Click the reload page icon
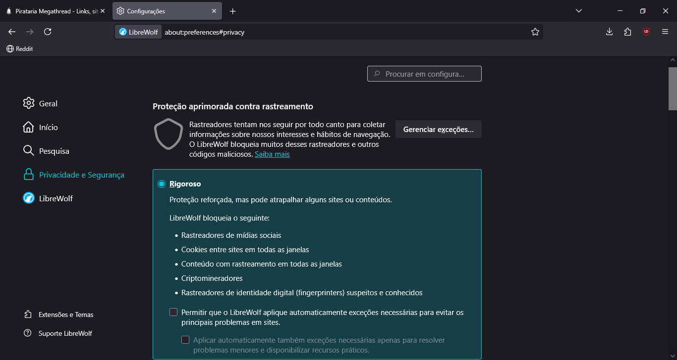 click(x=48, y=32)
